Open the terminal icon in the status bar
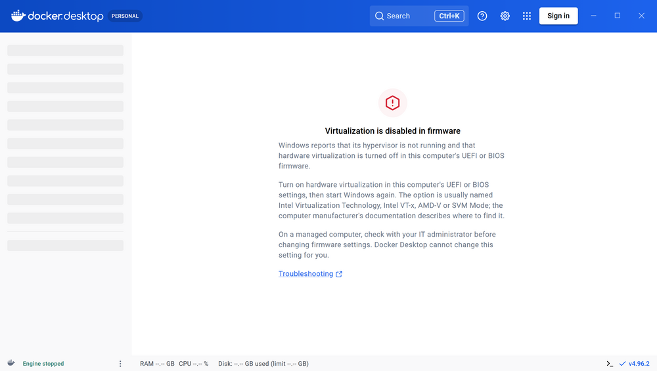The width and height of the screenshot is (657, 371). pyautogui.click(x=610, y=364)
